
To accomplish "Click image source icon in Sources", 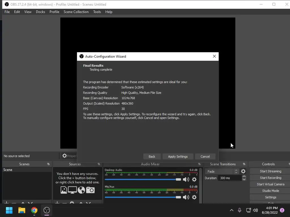I will [64, 190].
